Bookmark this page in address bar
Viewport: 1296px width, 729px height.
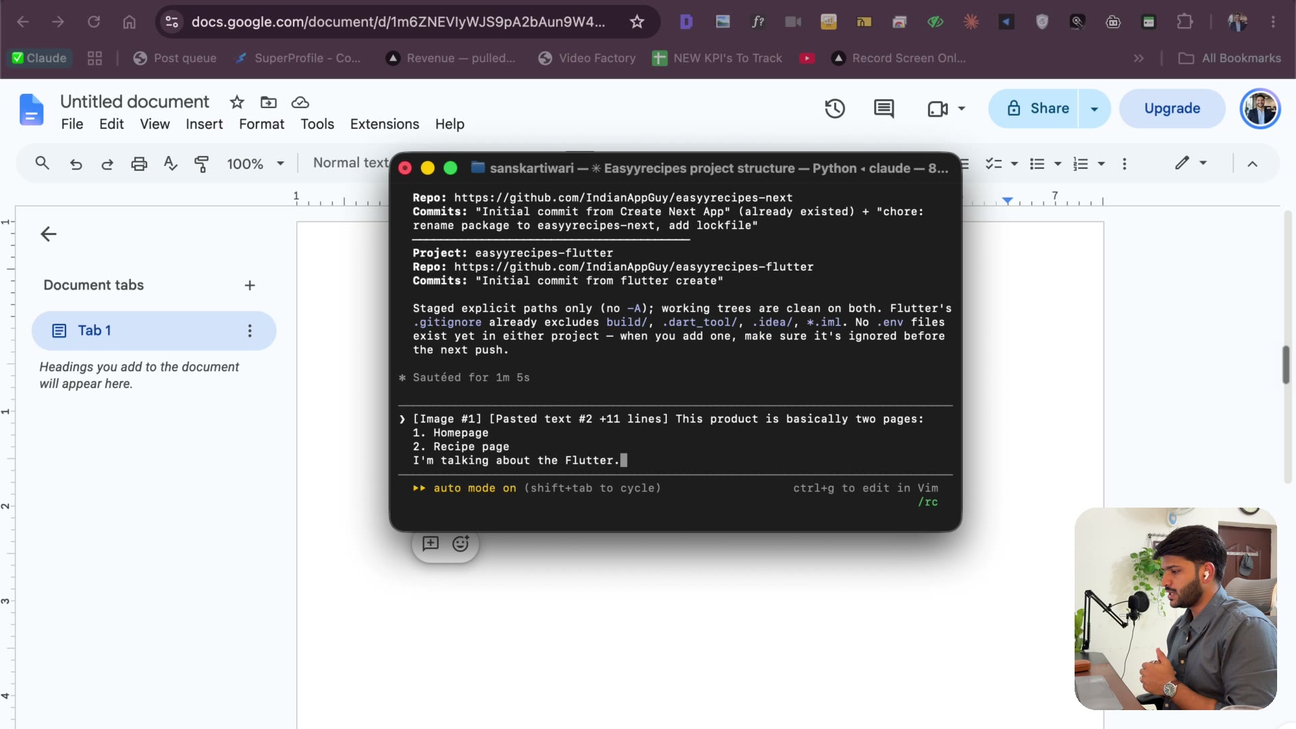637,22
